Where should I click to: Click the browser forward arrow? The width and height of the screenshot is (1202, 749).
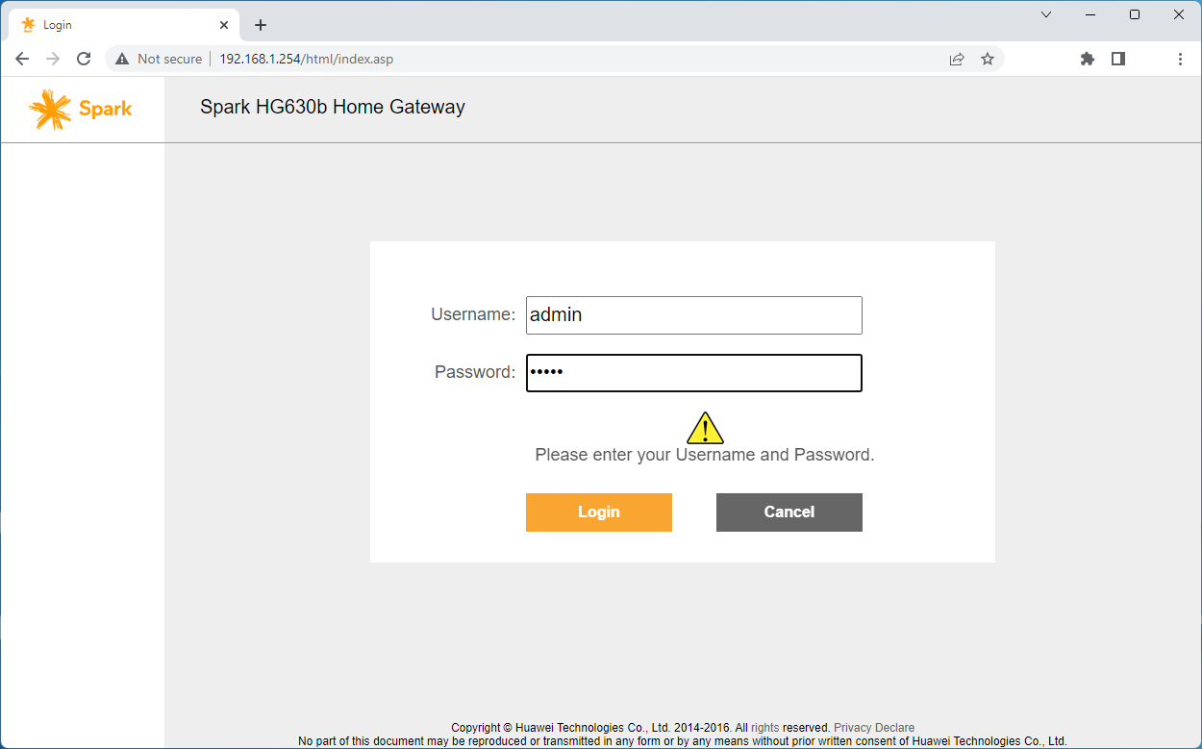pyautogui.click(x=53, y=59)
